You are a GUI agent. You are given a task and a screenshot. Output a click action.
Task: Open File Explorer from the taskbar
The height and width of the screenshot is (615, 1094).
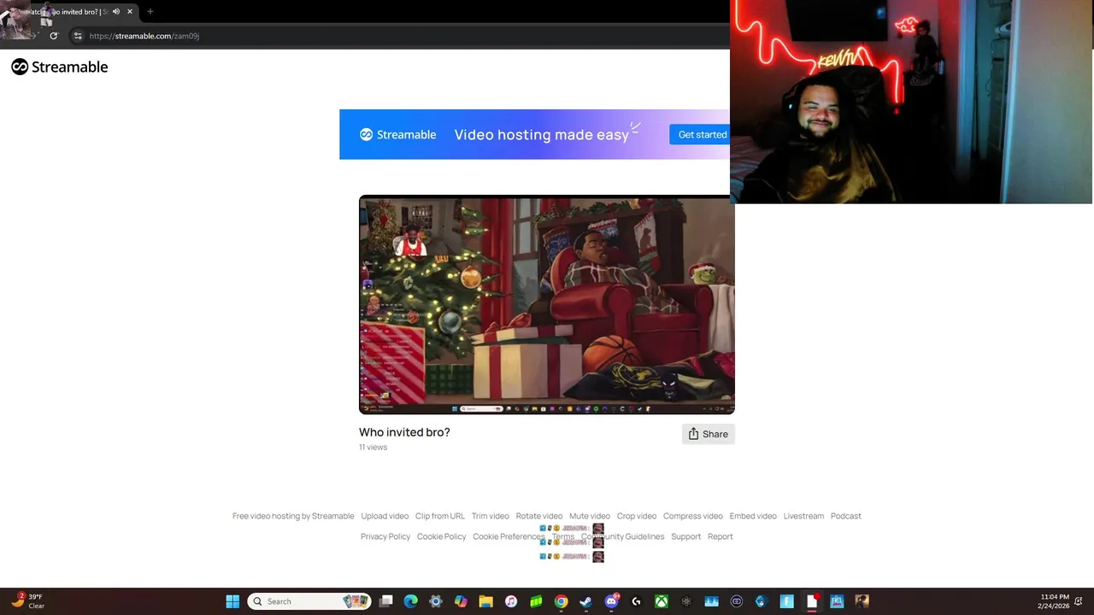click(x=485, y=601)
